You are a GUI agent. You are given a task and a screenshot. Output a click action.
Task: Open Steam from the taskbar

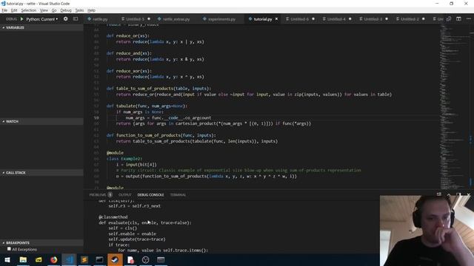115,259
